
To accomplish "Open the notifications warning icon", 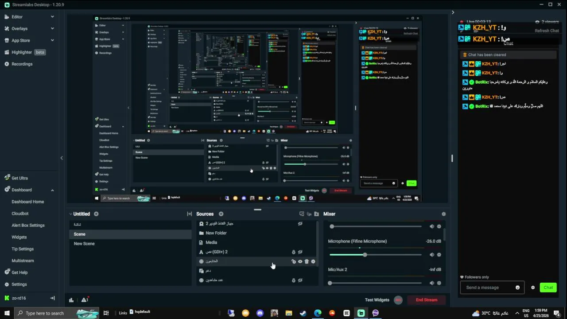I will click(x=85, y=300).
